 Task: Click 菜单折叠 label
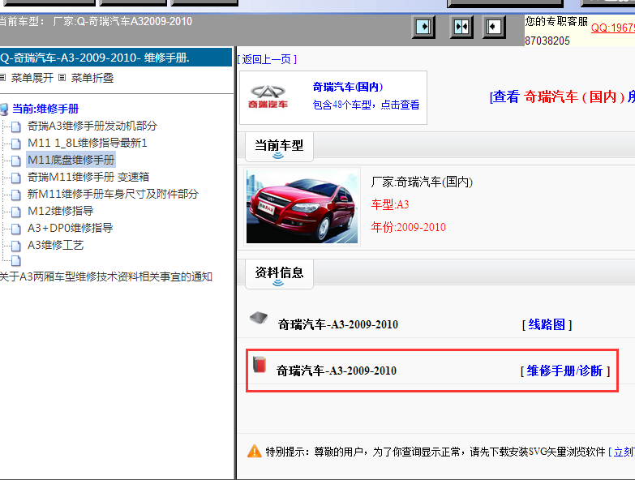[92, 78]
